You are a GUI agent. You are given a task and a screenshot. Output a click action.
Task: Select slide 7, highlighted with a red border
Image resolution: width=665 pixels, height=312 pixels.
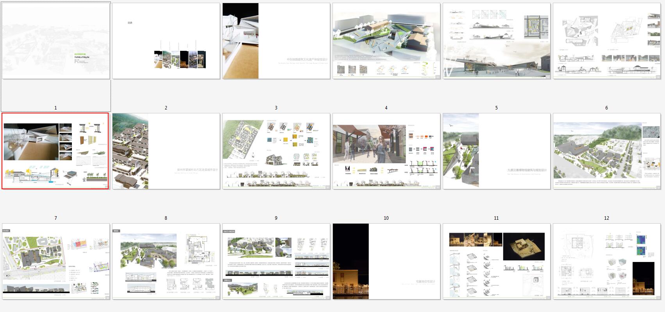[x=55, y=151]
